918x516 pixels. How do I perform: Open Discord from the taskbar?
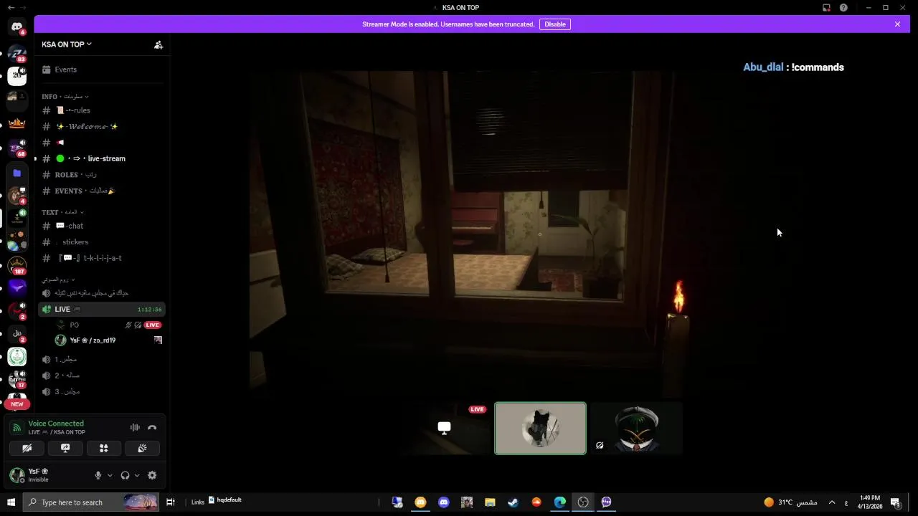443,502
